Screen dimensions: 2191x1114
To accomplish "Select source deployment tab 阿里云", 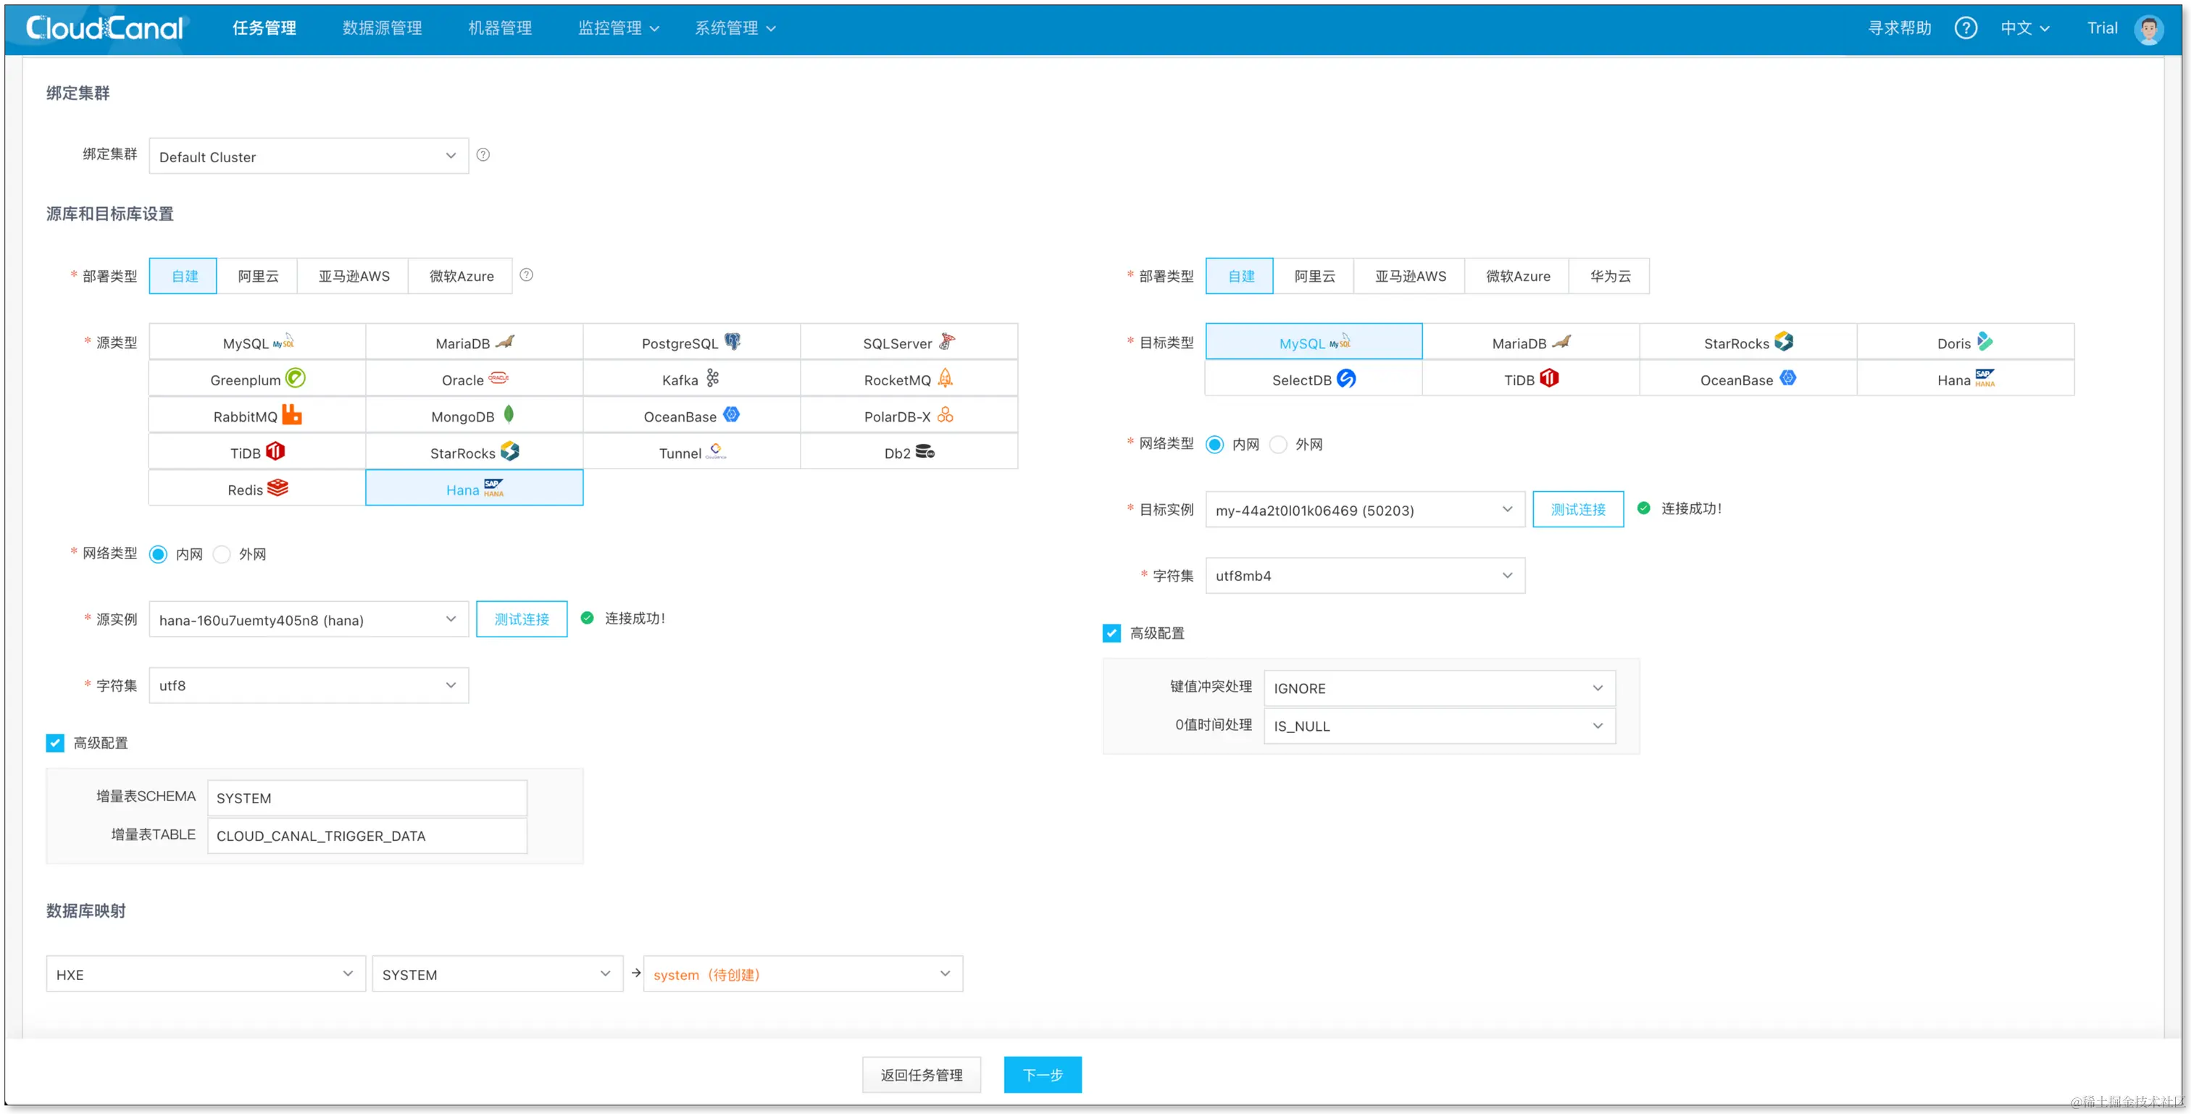I will click(x=258, y=277).
